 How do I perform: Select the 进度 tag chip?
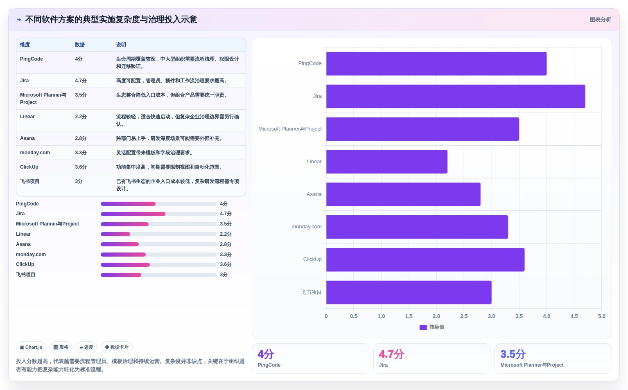pyautogui.click(x=86, y=347)
